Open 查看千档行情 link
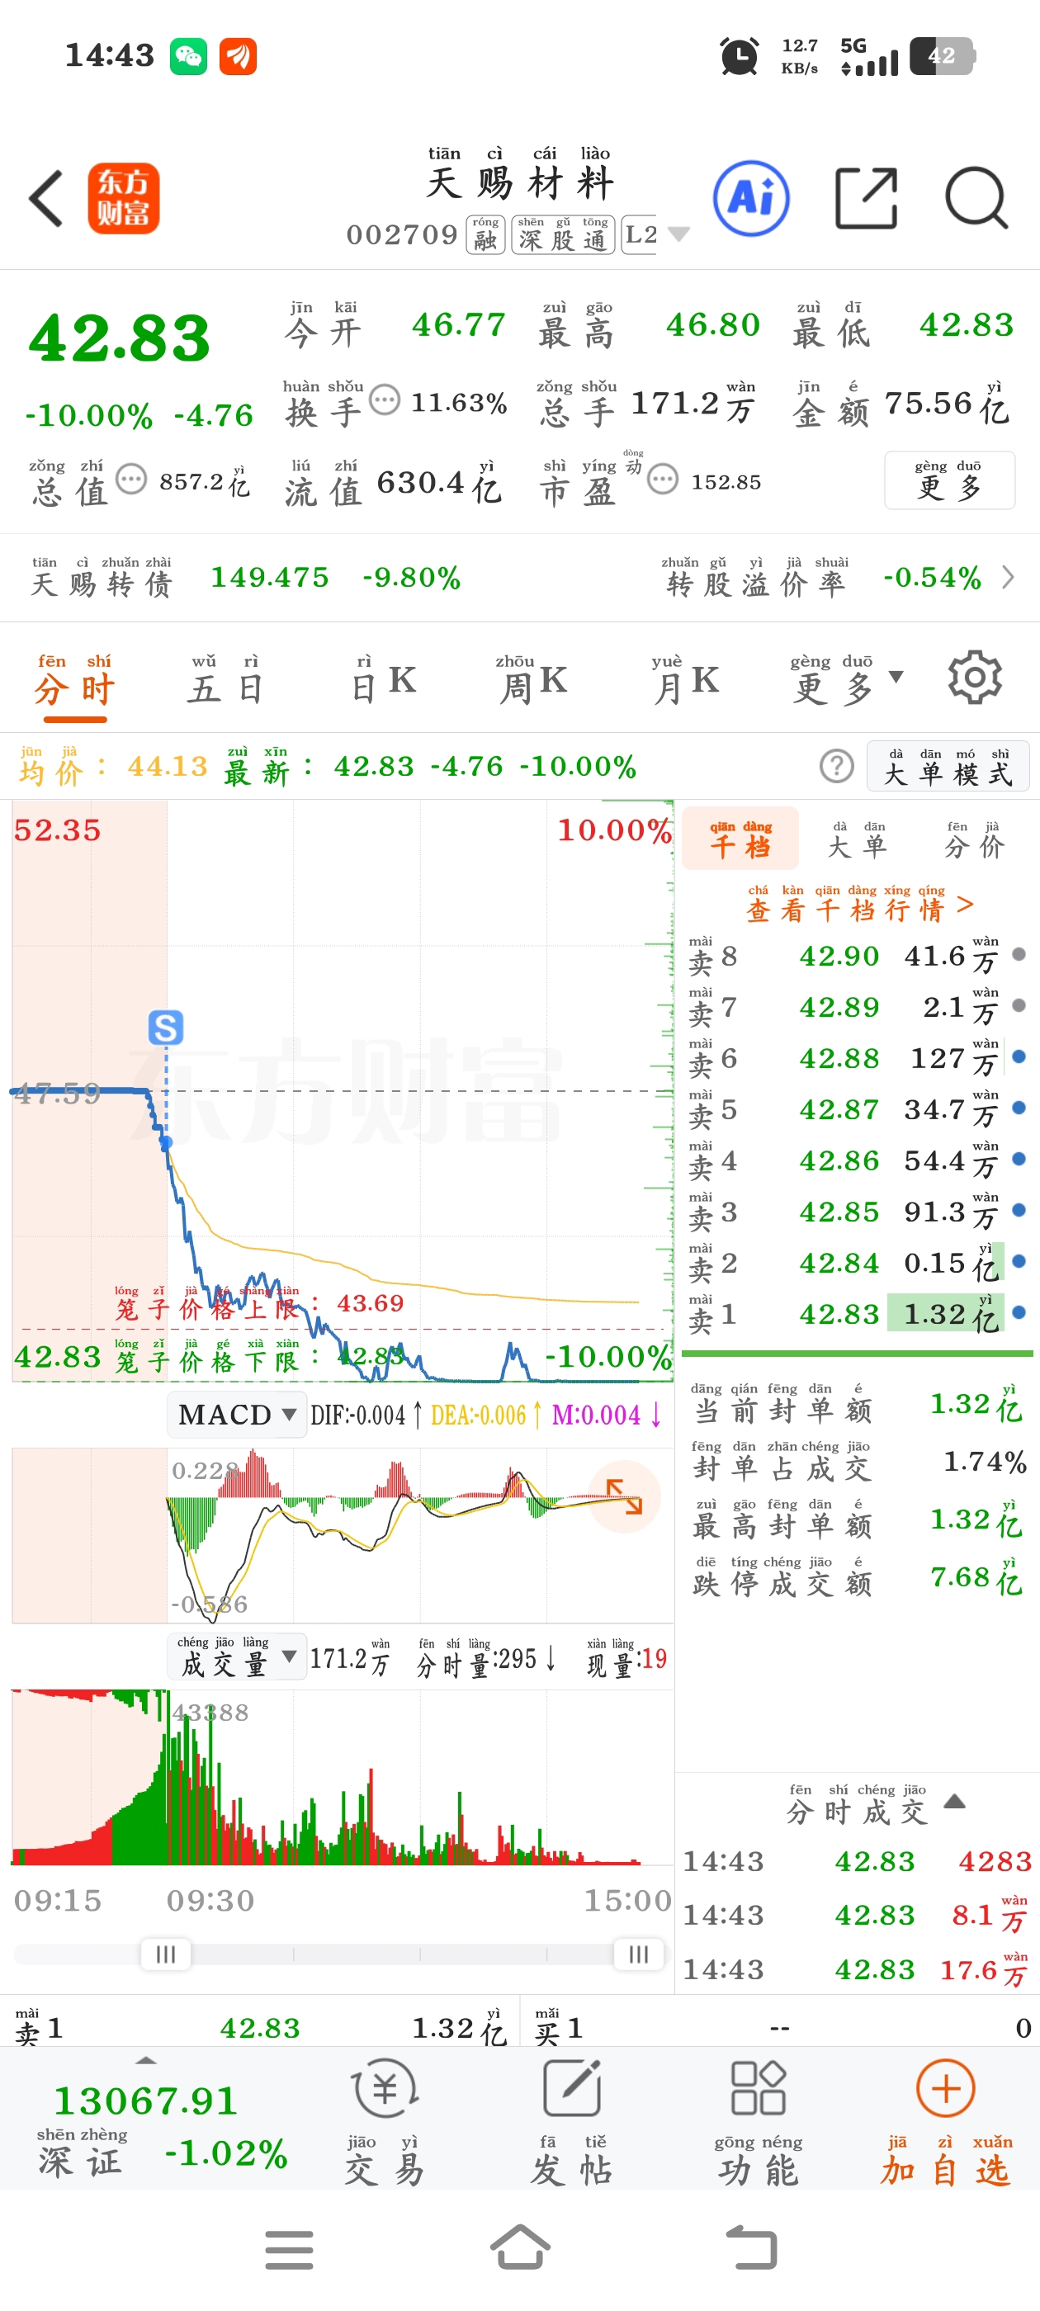Image resolution: width=1040 pixels, height=2311 pixels. click(859, 905)
